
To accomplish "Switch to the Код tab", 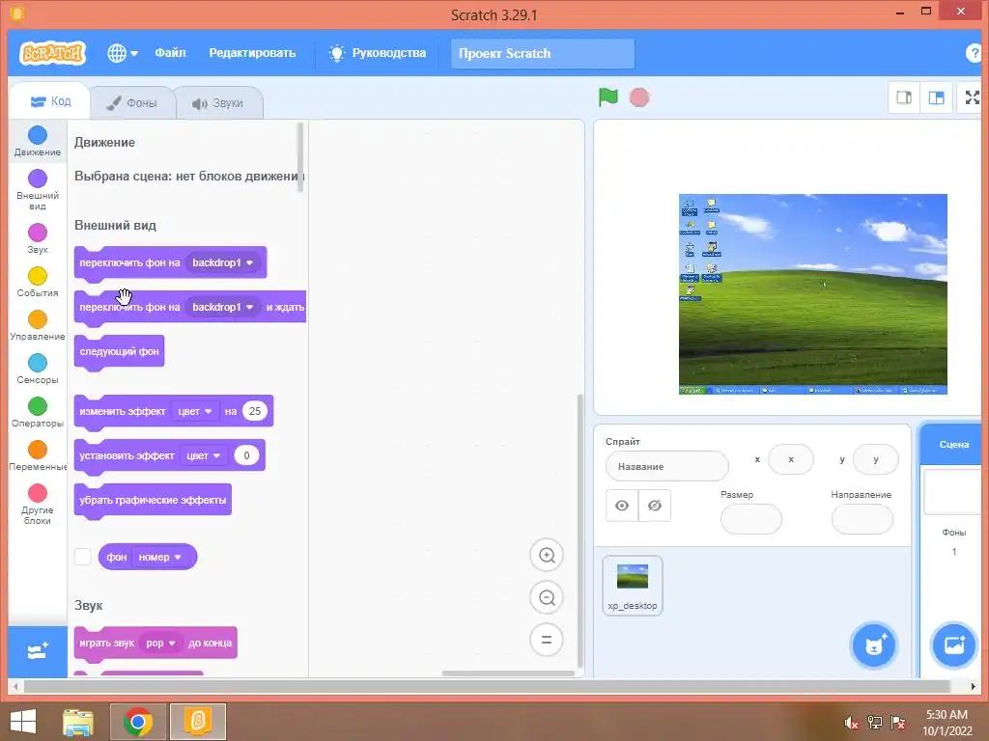I will tap(50, 100).
